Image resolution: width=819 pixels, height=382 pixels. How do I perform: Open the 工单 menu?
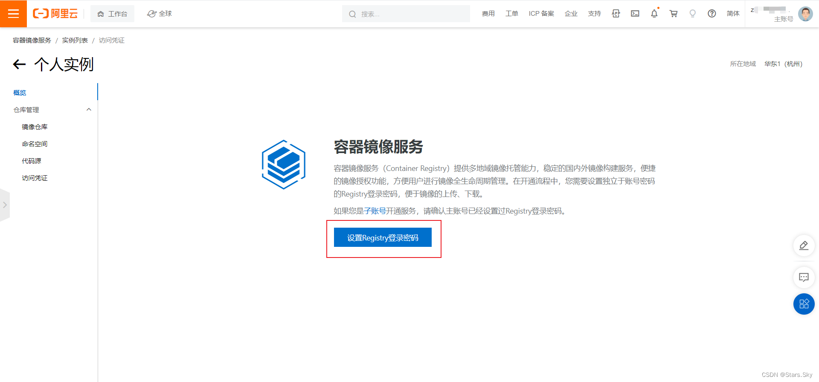click(512, 14)
